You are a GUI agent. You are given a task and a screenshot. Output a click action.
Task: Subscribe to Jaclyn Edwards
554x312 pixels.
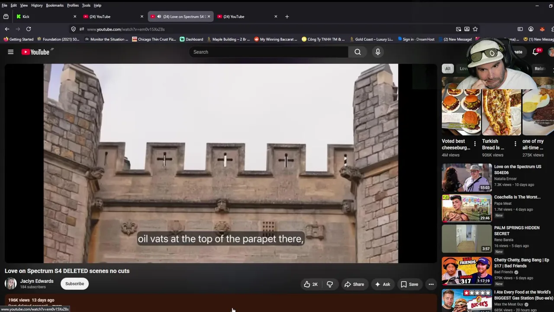[74, 284]
